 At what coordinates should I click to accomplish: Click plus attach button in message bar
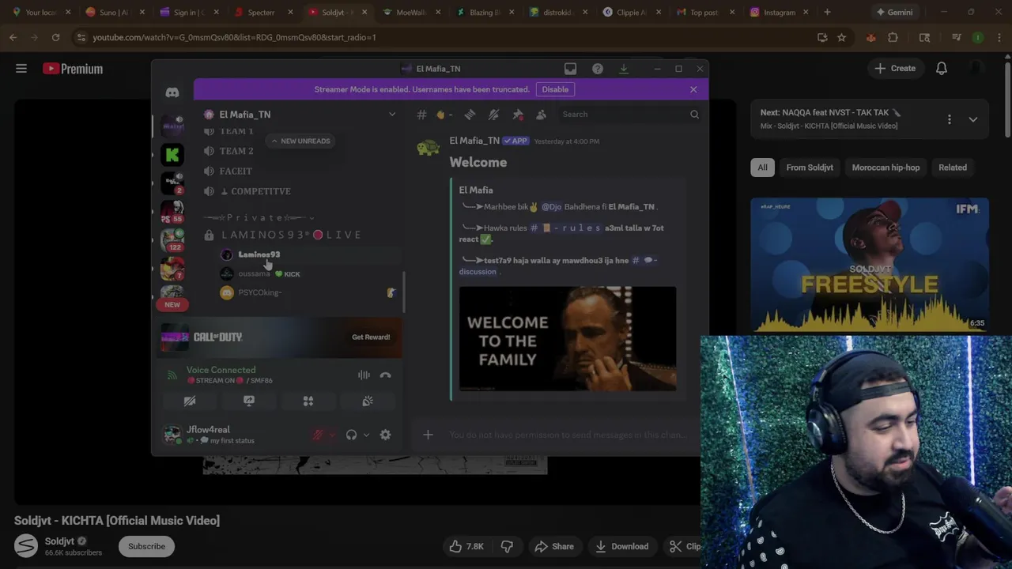pos(428,435)
